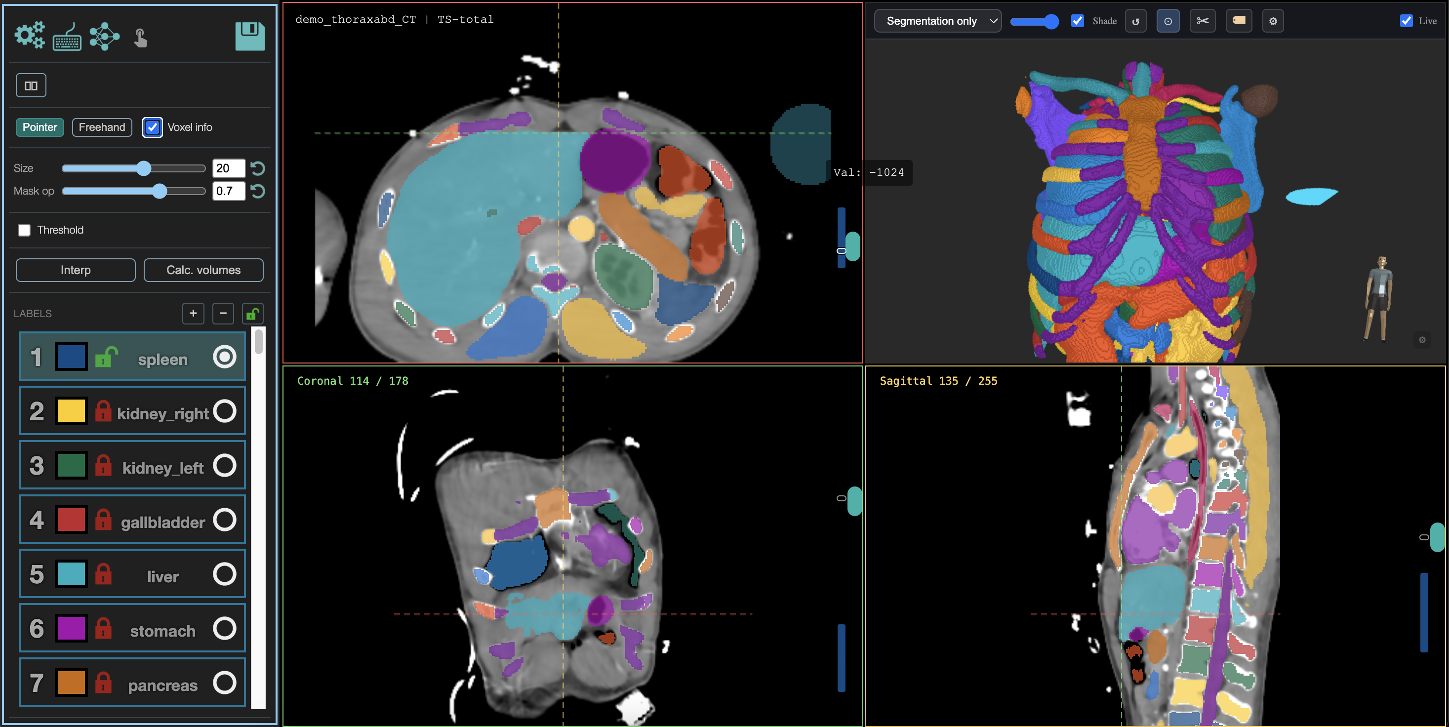The height and width of the screenshot is (727, 1449).
Task: Enable the Threshold checkbox
Action: click(x=24, y=230)
